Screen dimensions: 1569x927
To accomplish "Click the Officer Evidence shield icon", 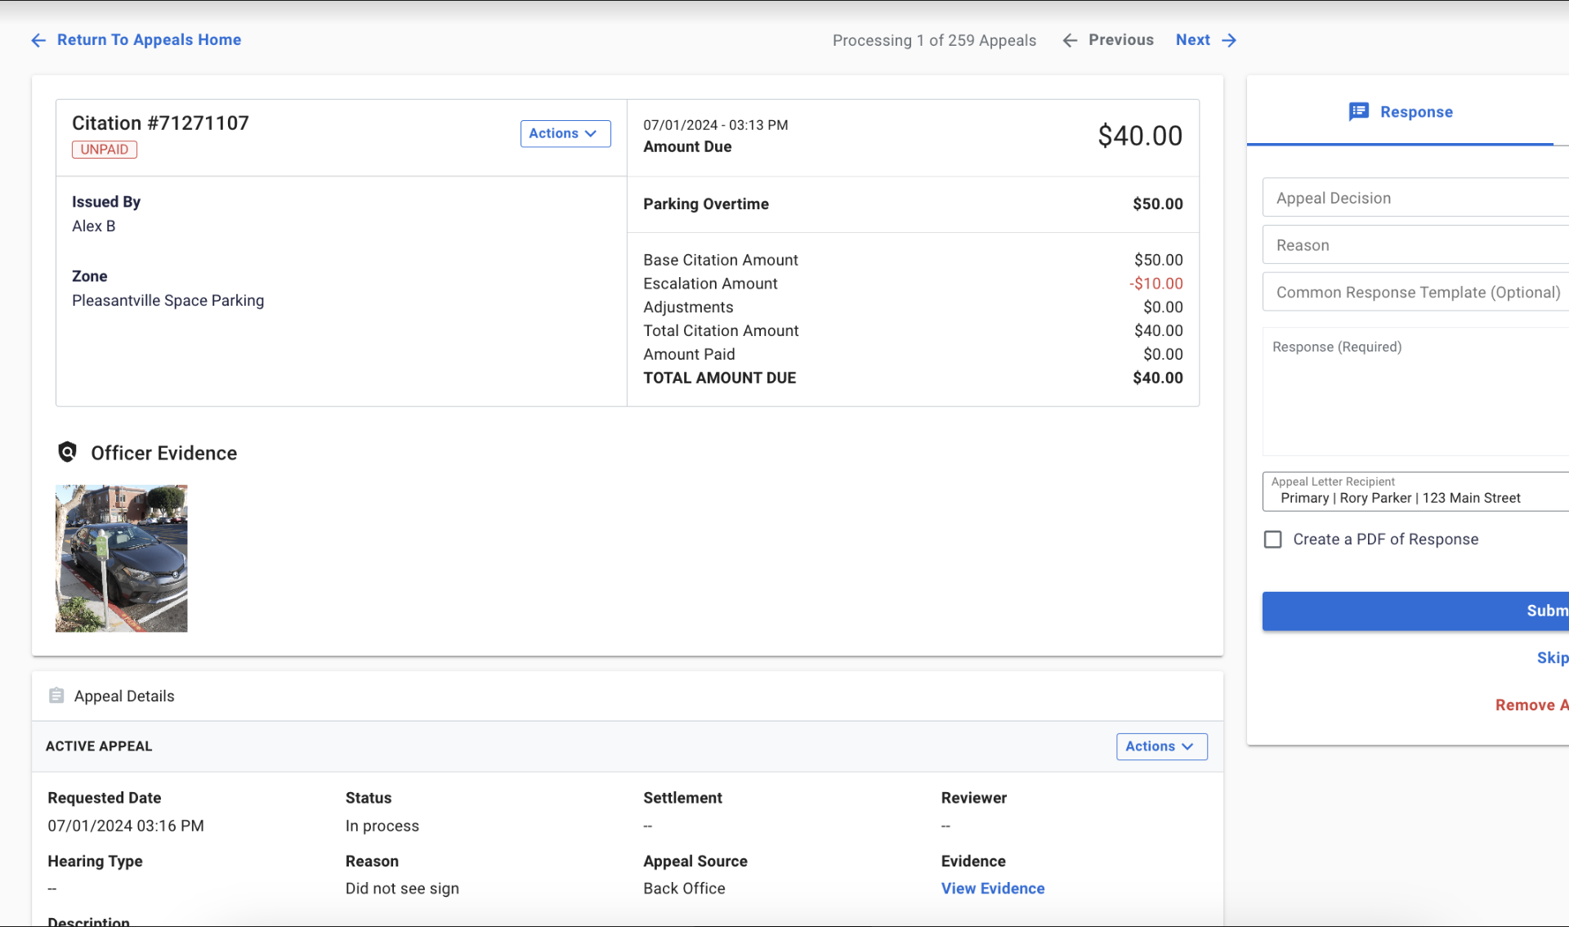I will click(67, 452).
